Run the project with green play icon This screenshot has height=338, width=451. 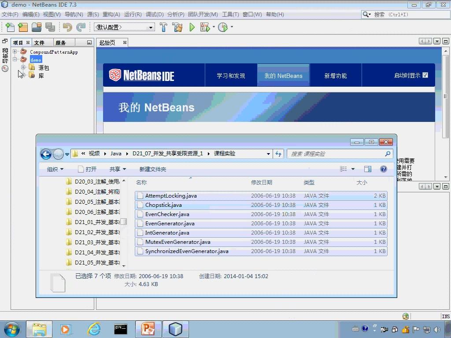click(x=192, y=27)
